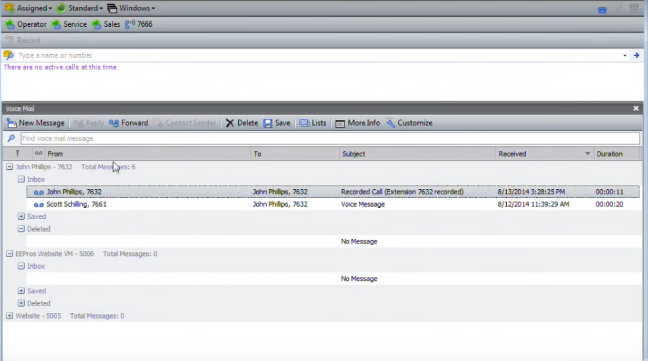Click the 8/12/2014 11:39:29 AM received time

point(533,204)
